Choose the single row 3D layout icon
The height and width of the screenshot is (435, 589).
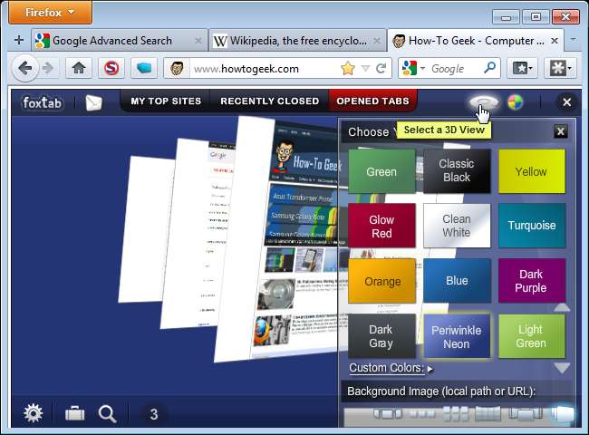(422, 414)
